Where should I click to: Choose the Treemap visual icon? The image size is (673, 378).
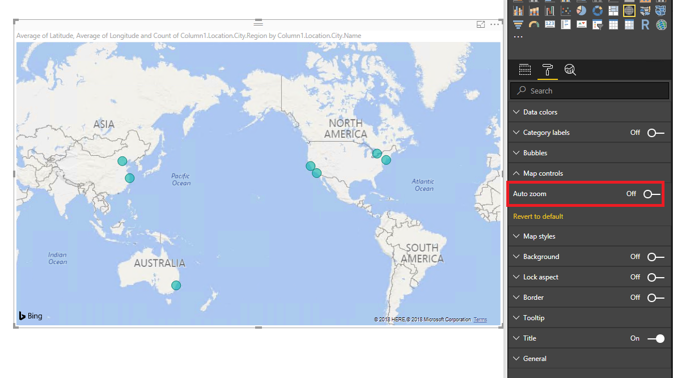point(613,11)
